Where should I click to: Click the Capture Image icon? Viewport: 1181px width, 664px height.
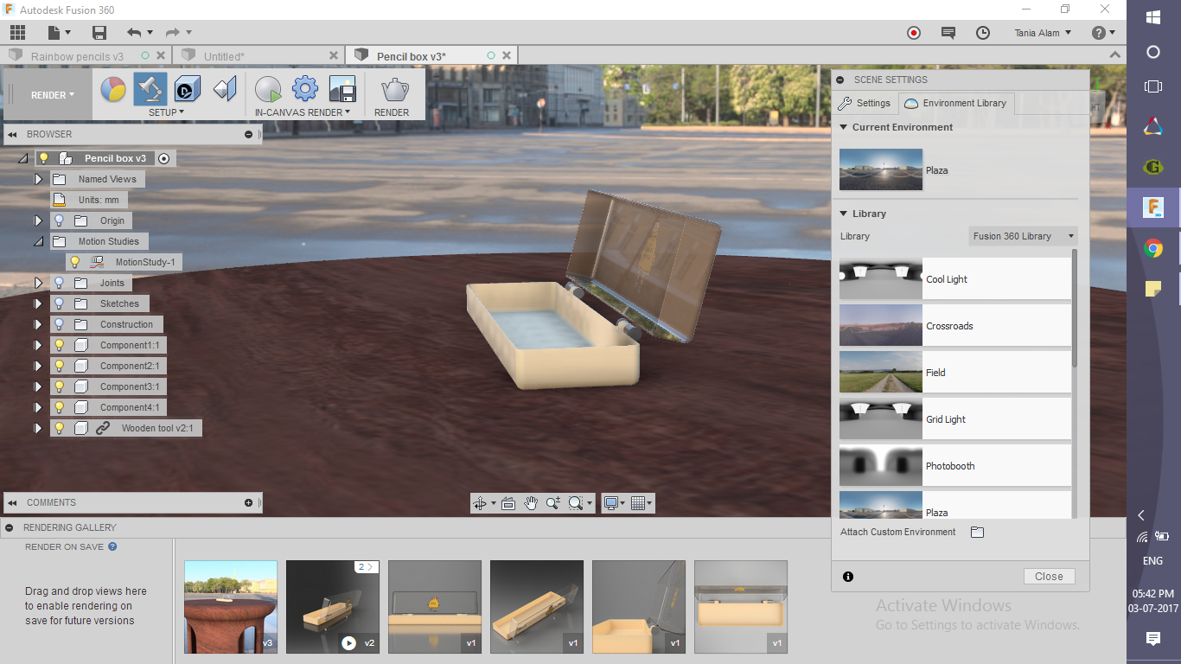342,89
